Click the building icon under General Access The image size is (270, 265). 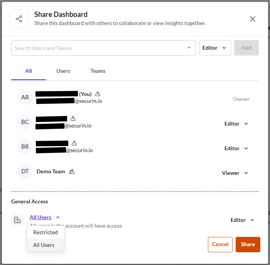(x=17, y=220)
